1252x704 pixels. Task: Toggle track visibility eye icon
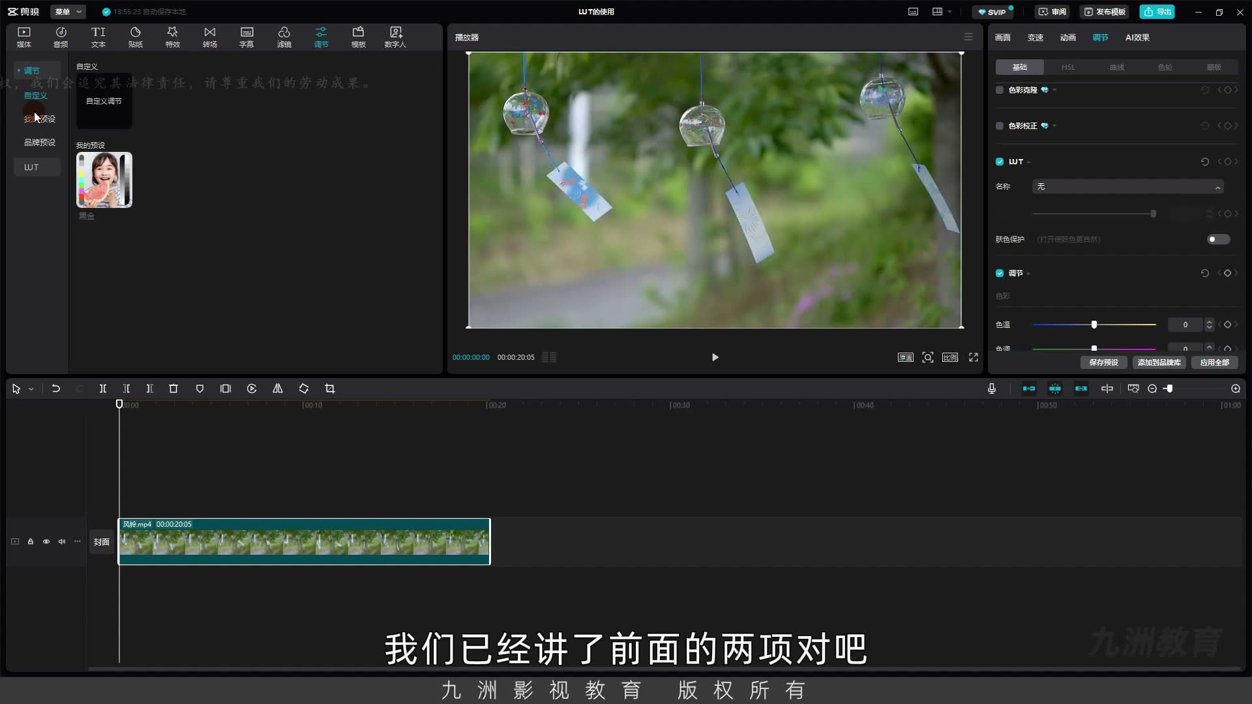click(x=46, y=542)
